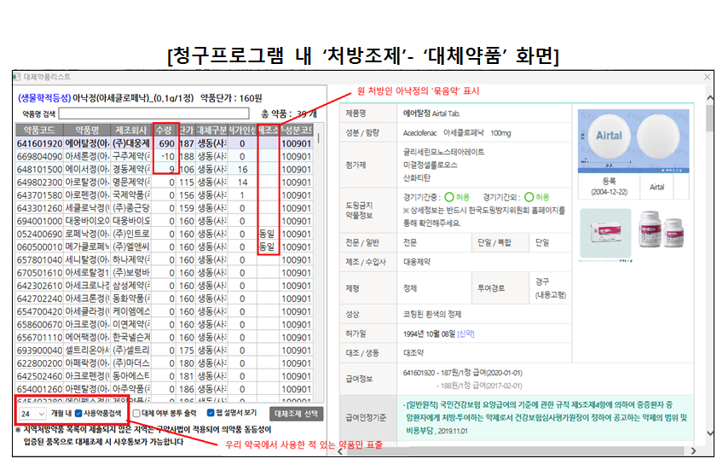Select the 로페낙정 row marked 동일
Image resolution: width=717 pixels, height=476 pixels.
(x=89, y=233)
